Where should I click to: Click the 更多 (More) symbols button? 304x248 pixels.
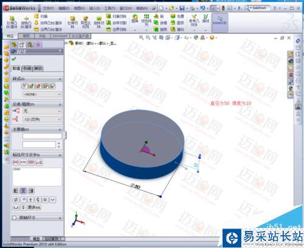pyautogui.click(x=34, y=207)
